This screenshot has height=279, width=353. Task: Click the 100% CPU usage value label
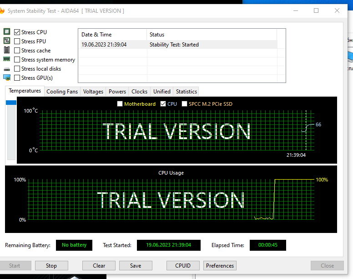click(x=322, y=180)
